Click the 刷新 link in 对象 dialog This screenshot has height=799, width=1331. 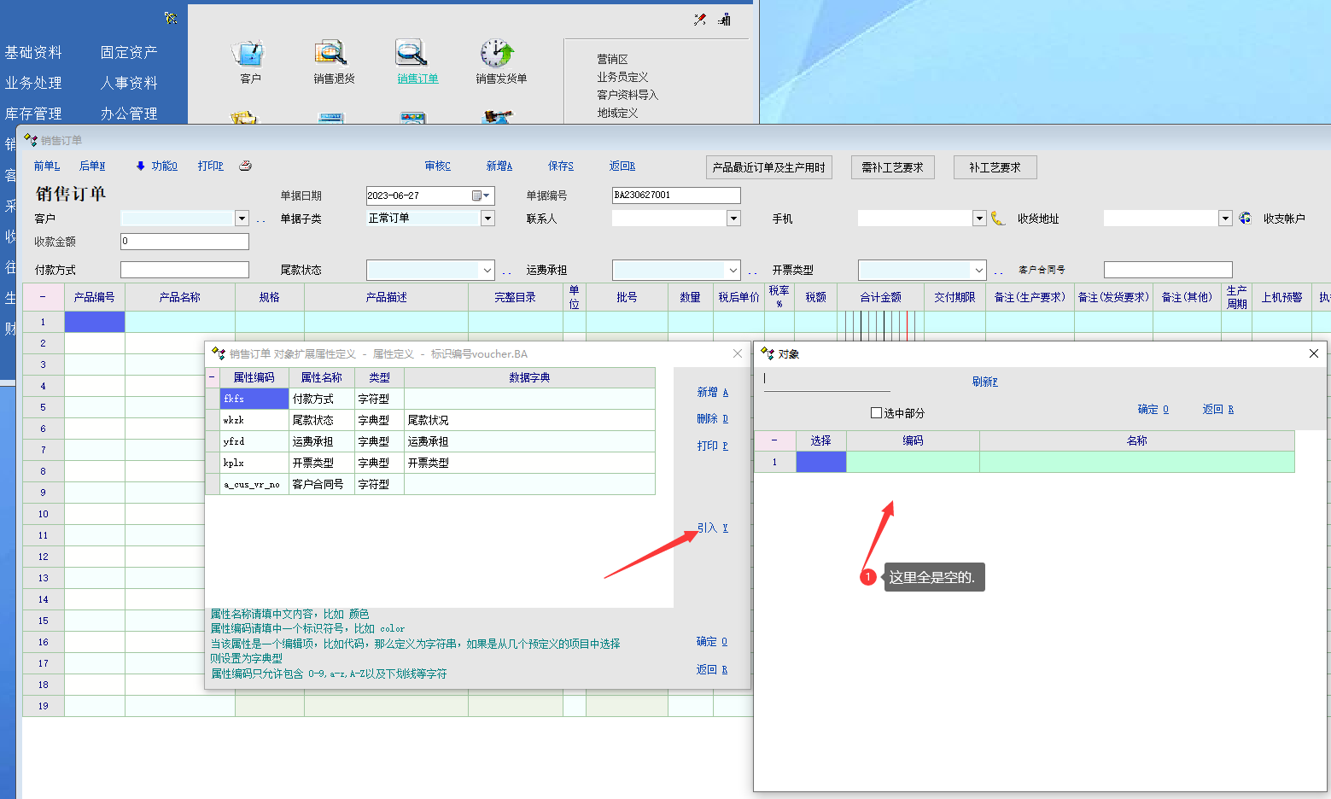[984, 382]
